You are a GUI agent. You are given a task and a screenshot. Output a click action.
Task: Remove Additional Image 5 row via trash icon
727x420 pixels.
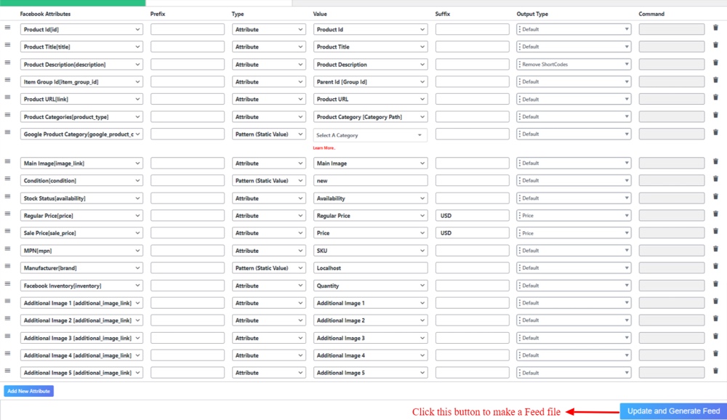point(715,371)
